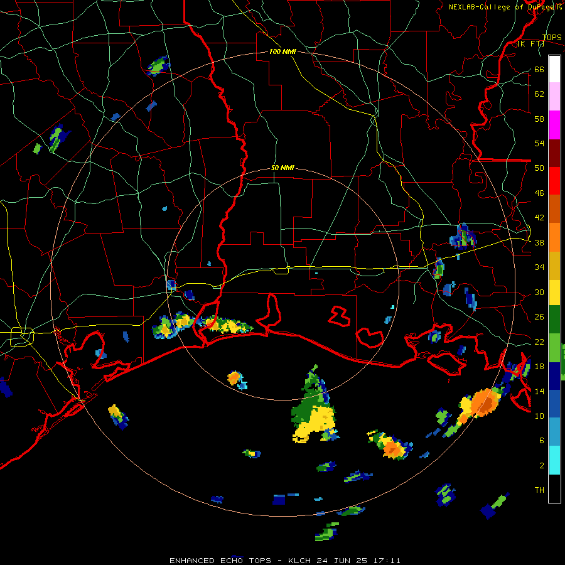Click the "38" legend value

tap(539, 242)
